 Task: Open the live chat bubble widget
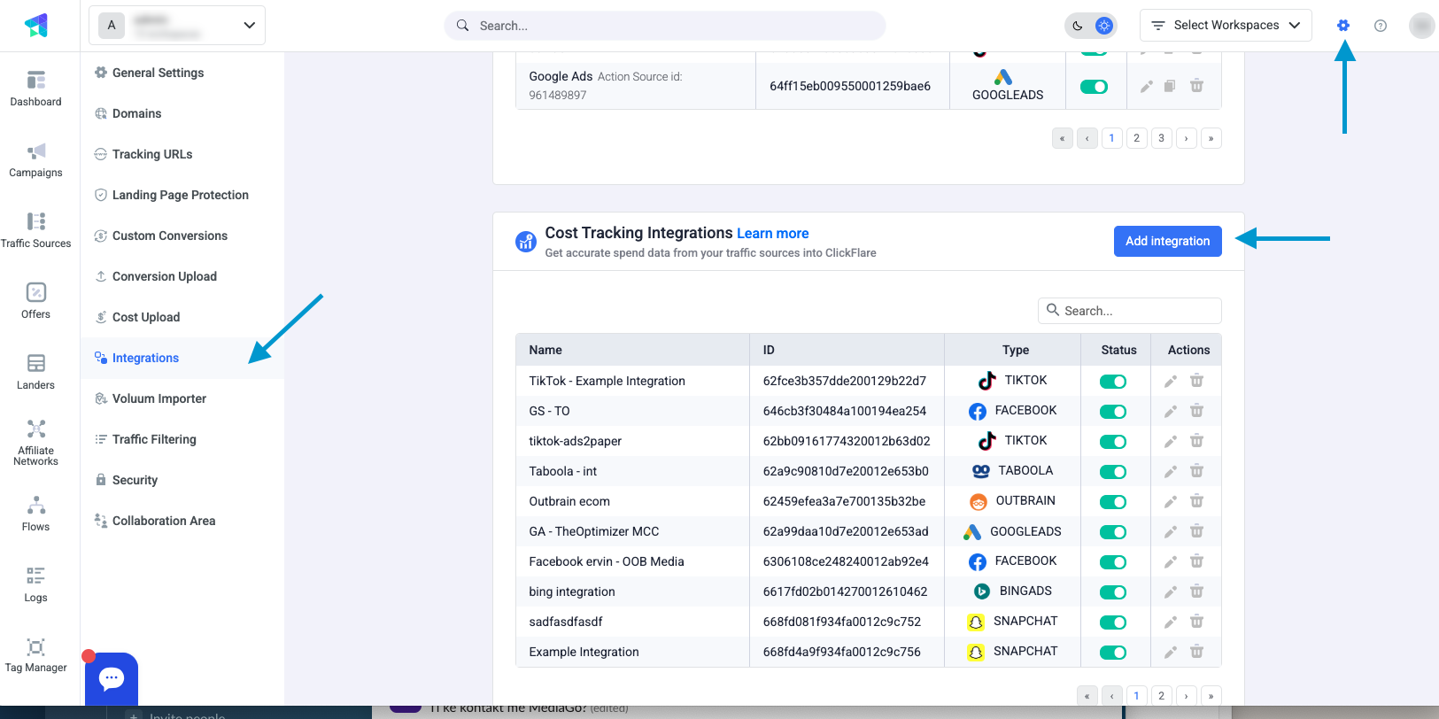[112, 679]
